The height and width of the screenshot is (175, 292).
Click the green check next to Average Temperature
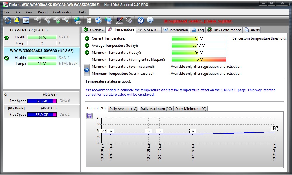(87, 45)
